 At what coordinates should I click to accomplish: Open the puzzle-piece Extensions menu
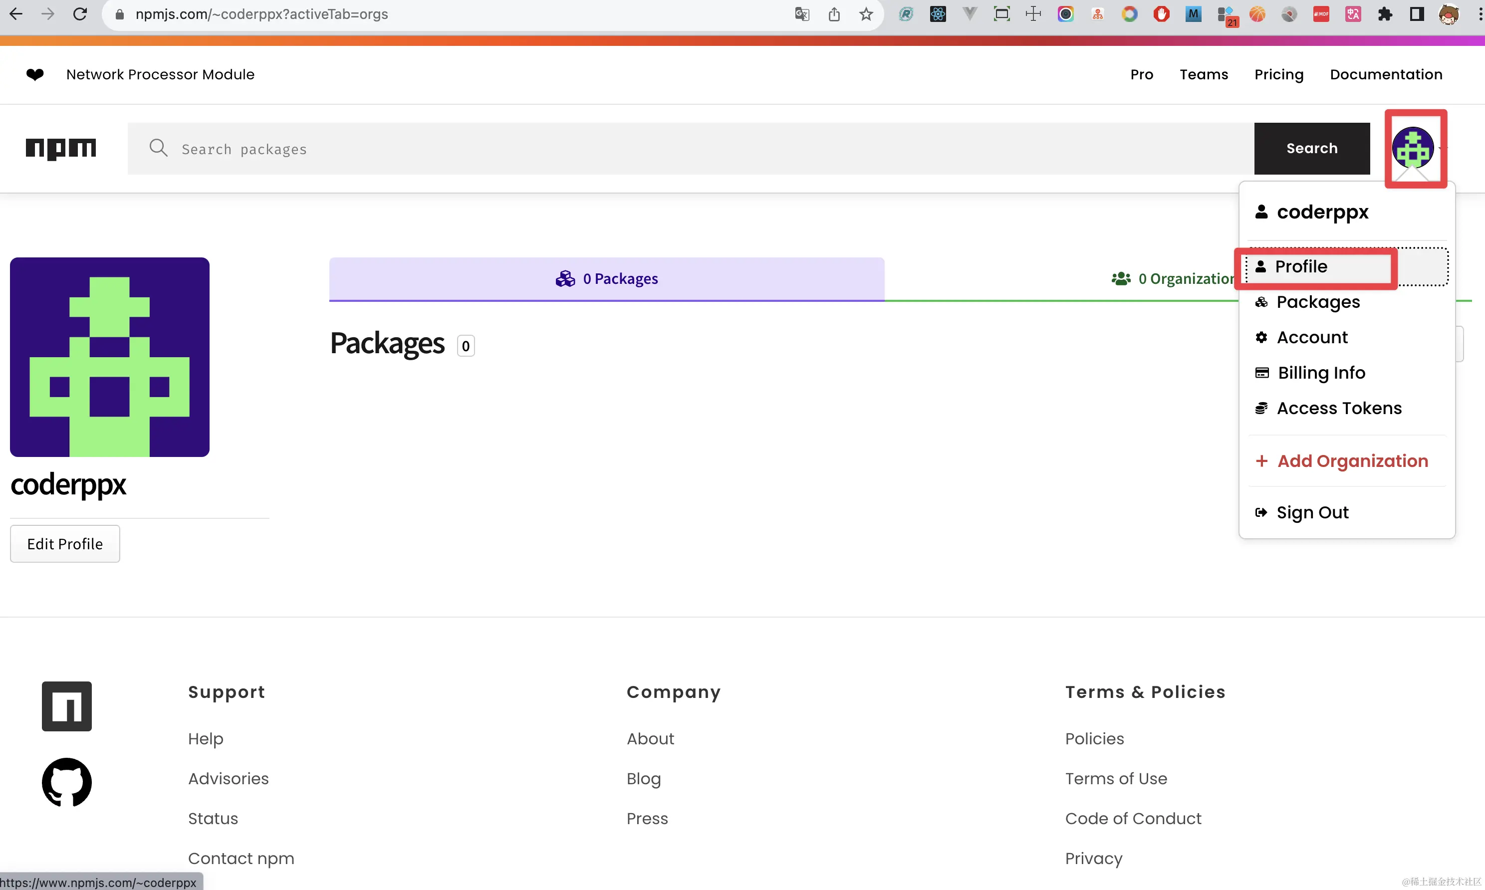click(1385, 14)
